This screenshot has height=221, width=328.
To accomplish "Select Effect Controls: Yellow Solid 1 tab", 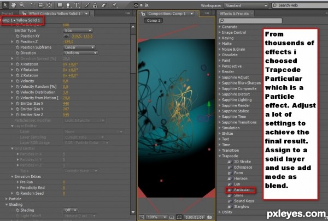I will point(55,14).
